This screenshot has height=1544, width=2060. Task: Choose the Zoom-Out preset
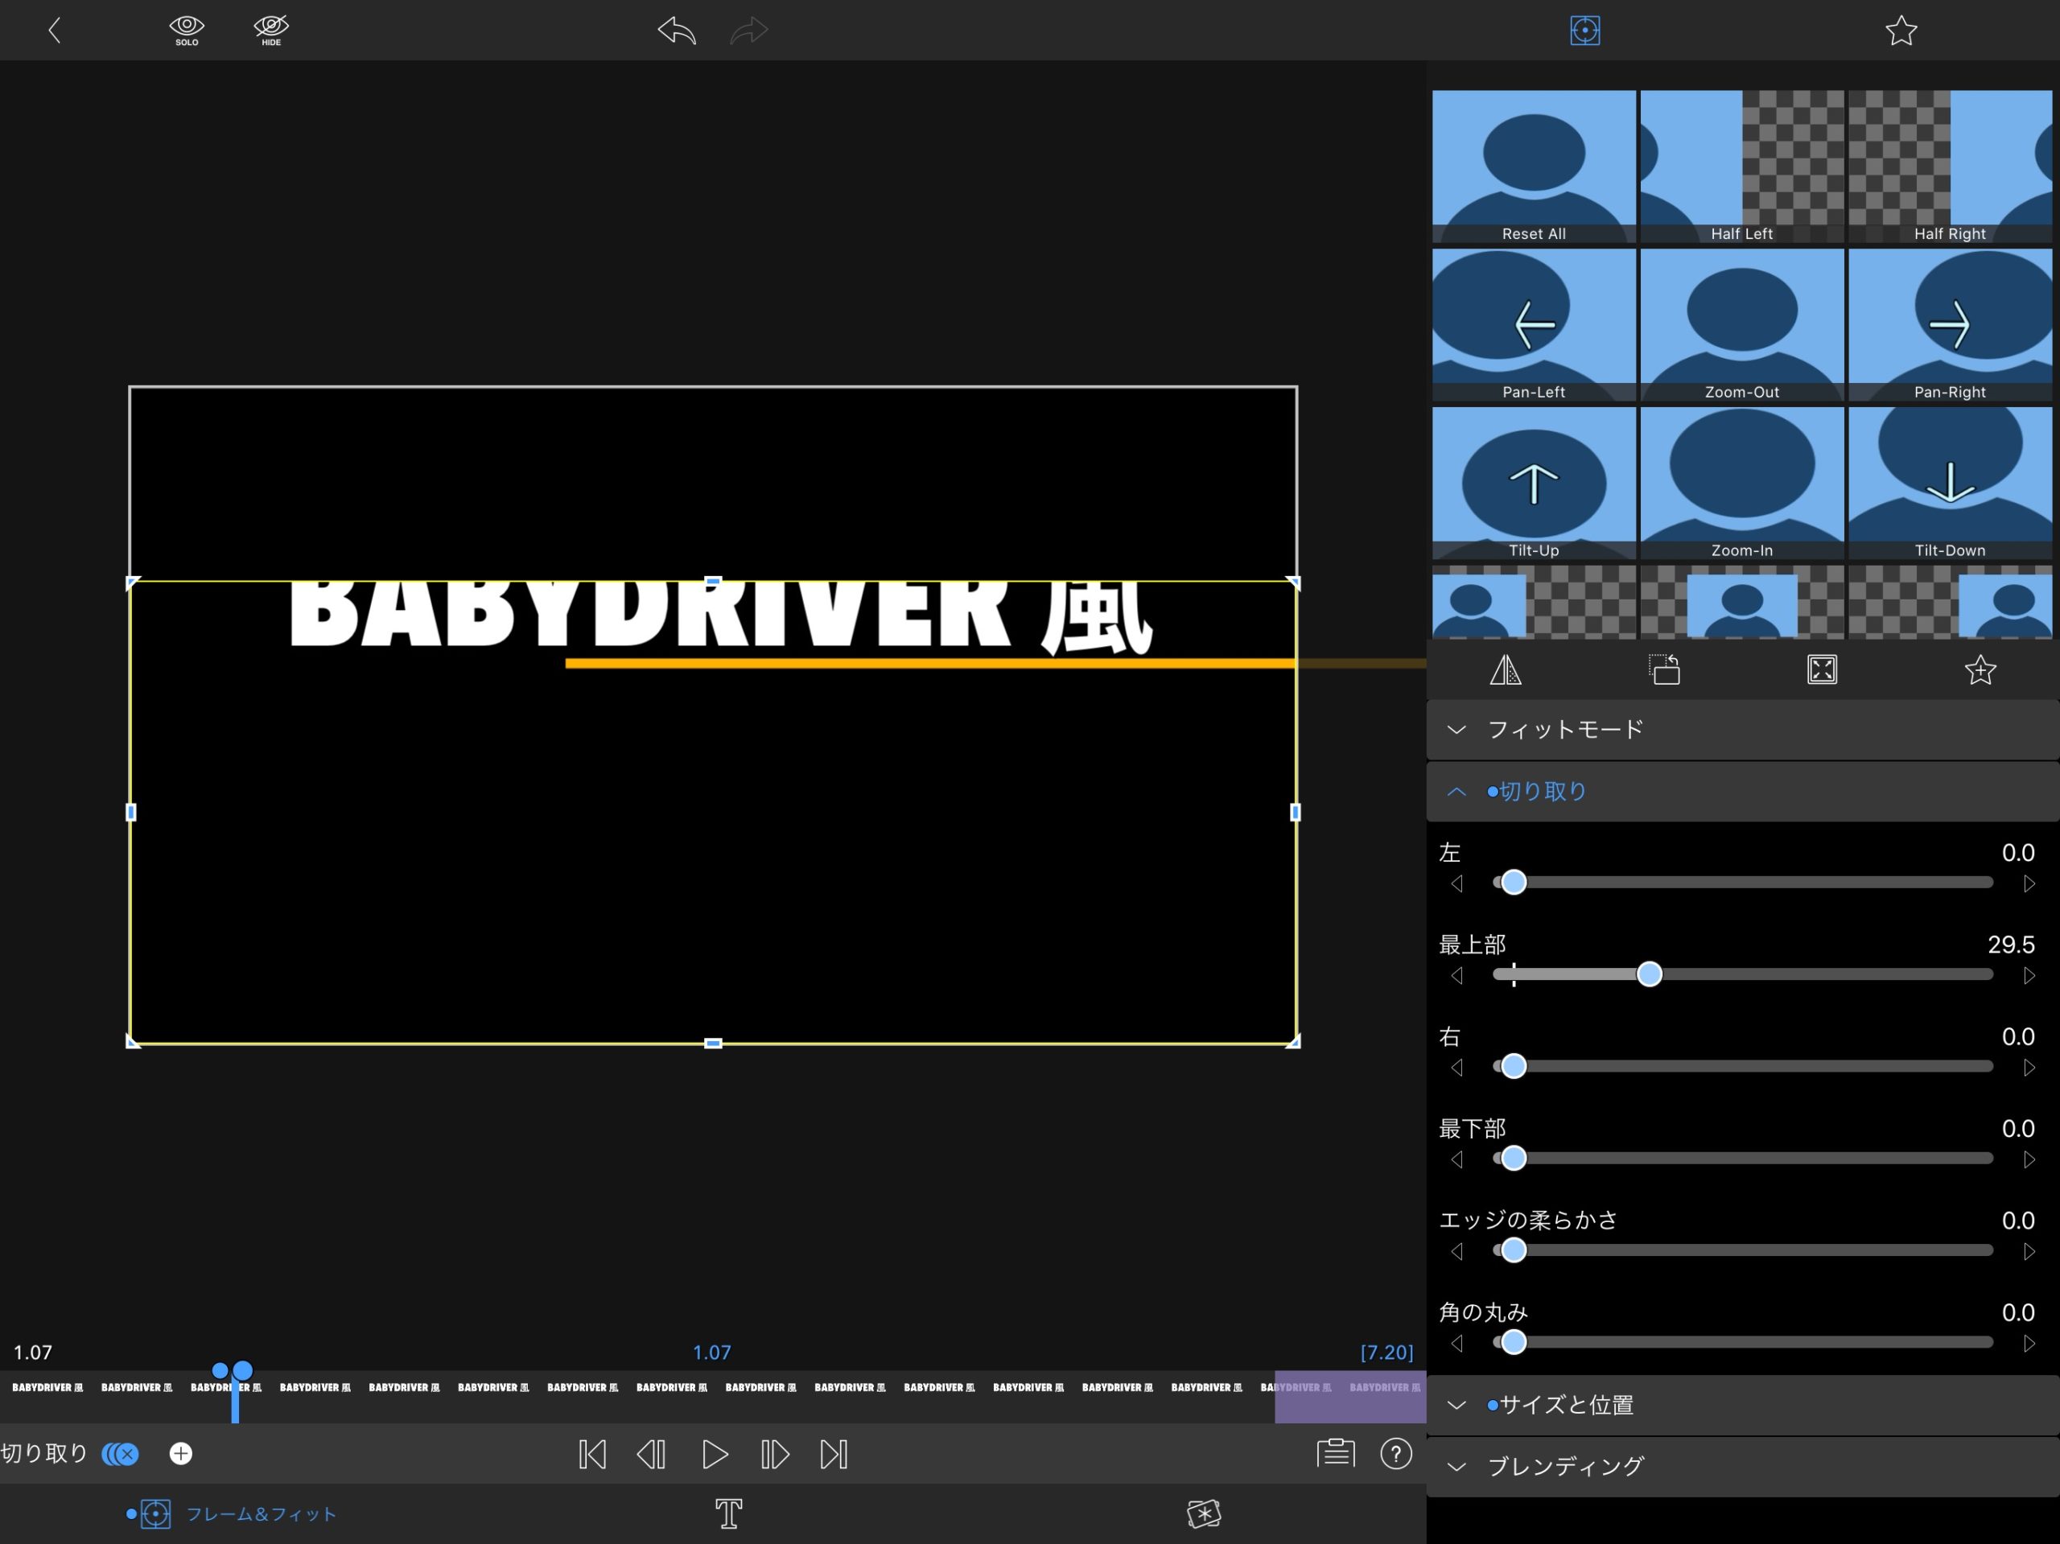tap(1741, 325)
